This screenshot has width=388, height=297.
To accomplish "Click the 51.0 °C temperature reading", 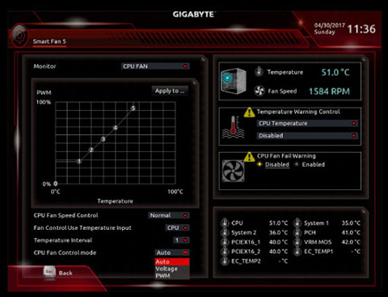I will [335, 72].
